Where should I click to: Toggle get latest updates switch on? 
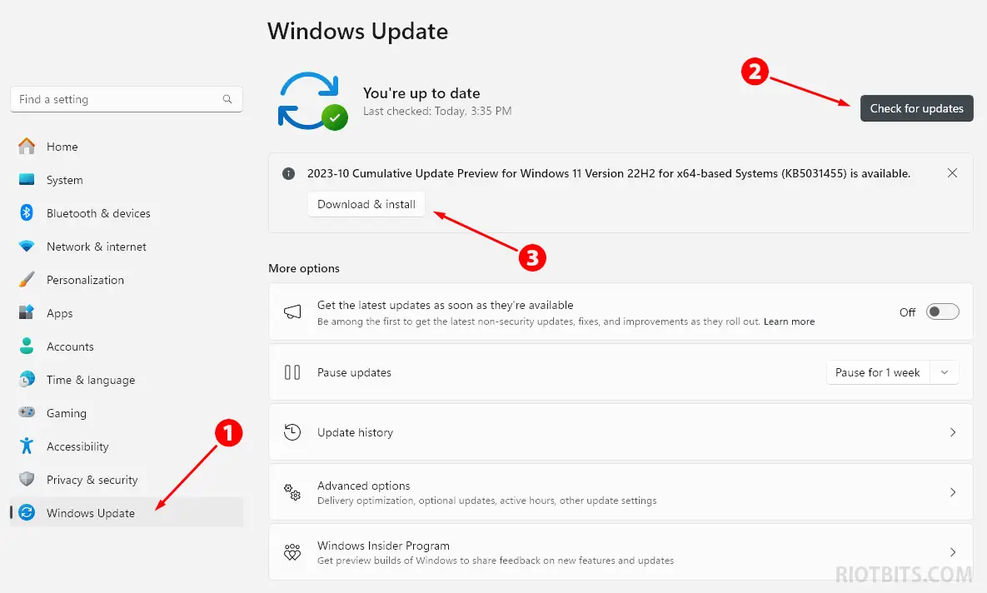[942, 311]
